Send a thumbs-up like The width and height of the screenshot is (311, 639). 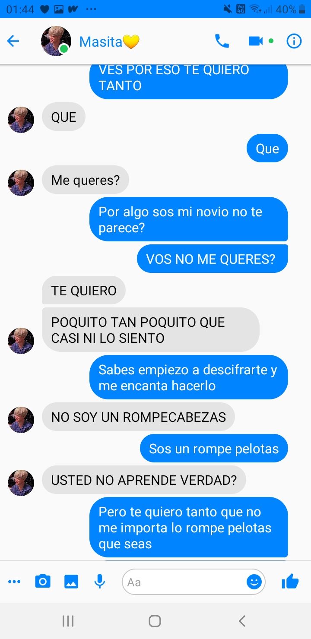tap(290, 582)
